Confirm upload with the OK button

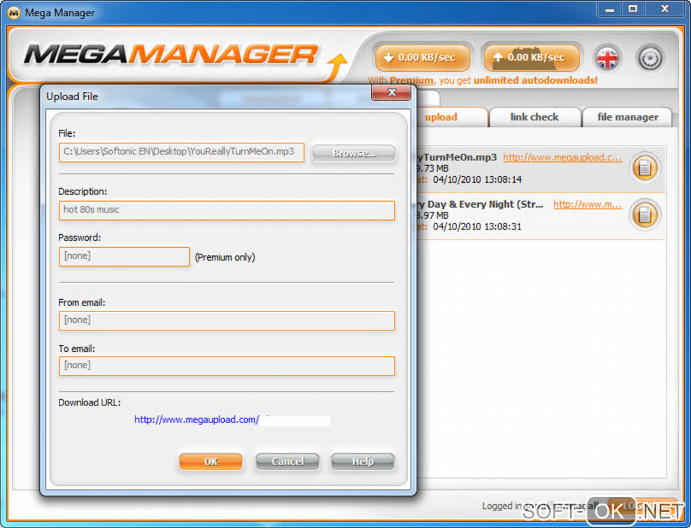(x=211, y=462)
